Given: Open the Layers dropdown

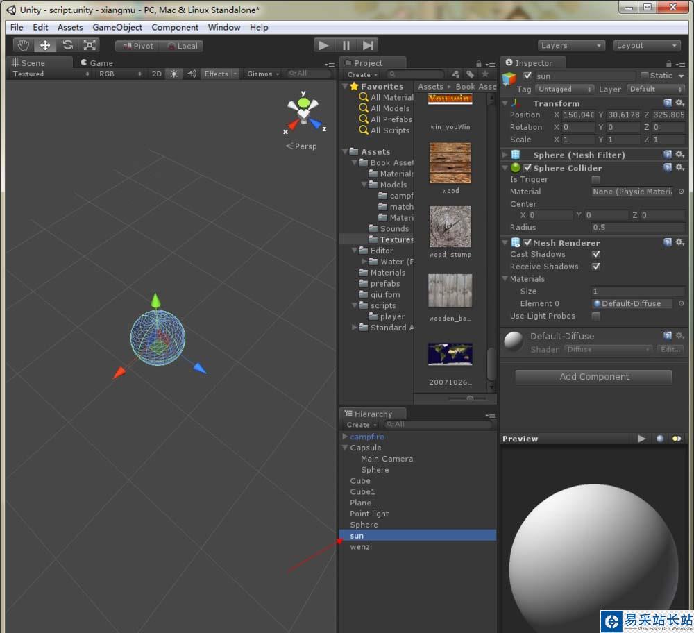Looking at the screenshot, I should pyautogui.click(x=571, y=45).
